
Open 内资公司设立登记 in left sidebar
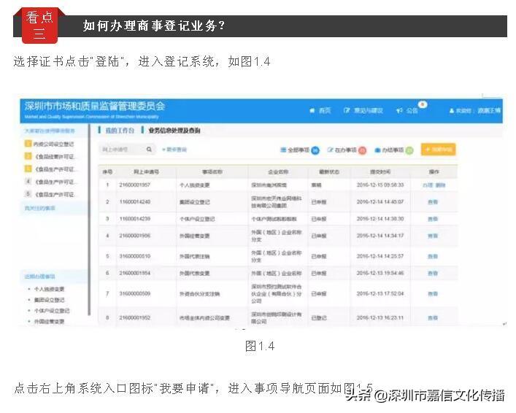pos(55,144)
